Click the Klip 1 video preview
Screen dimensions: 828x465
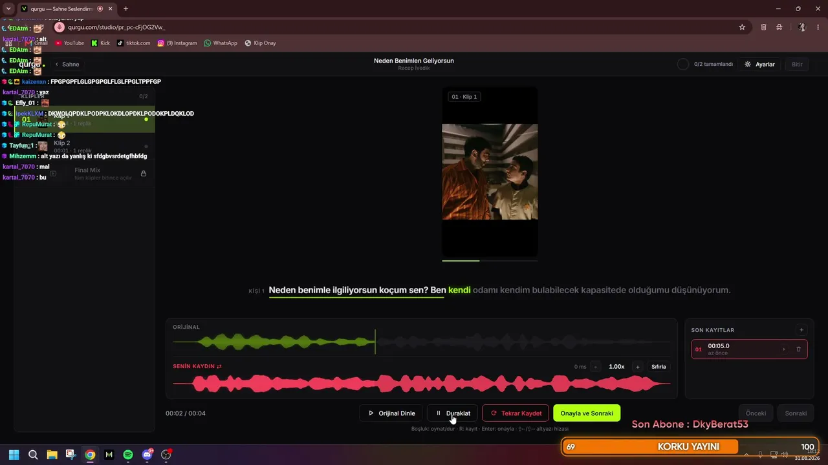[x=490, y=172]
